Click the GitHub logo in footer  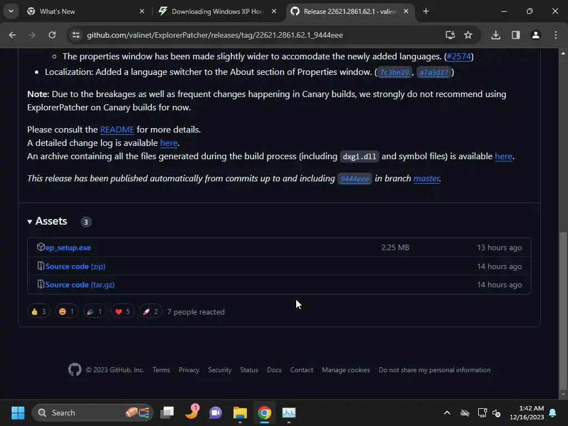point(75,370)
